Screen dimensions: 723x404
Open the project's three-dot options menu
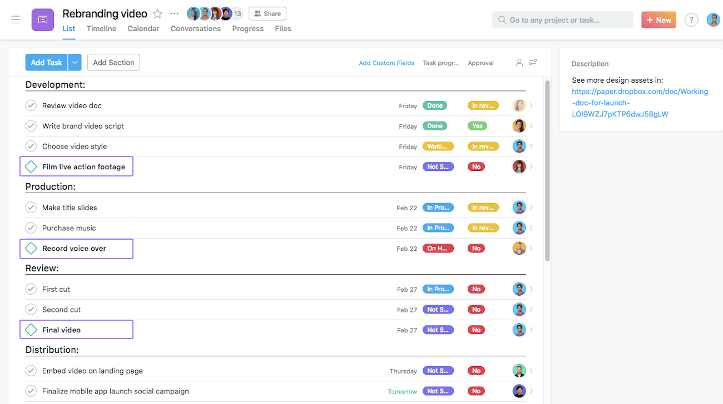pyautogui.click(x=174, y=13)
